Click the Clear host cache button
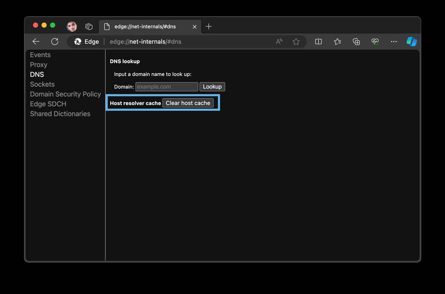 pos(188,103)
